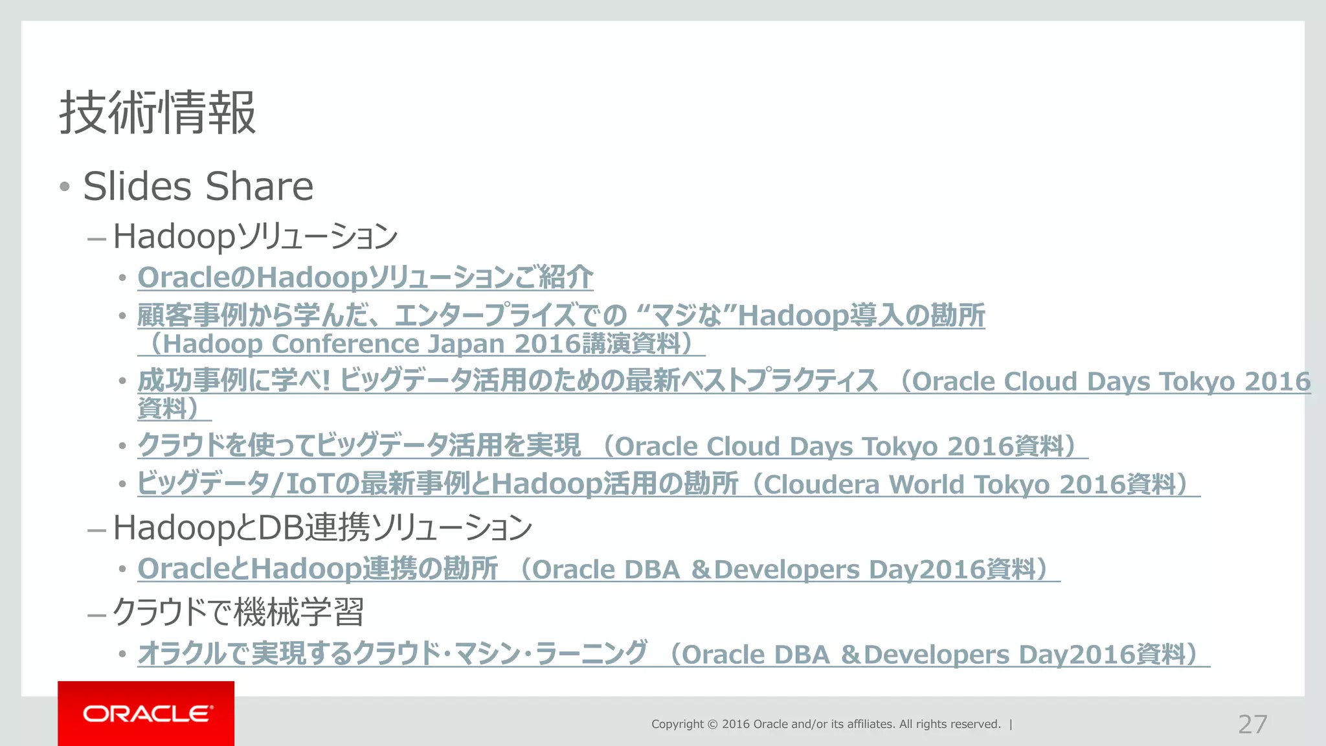1326x746 pixels.
Task: Click the Oracle copyright notice text
Action: tap(826, 724)
